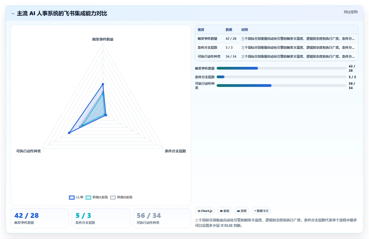This screenshot has width=369, height=239.
Task: Click the lightning icon beside the title
Action: (13, 14)
